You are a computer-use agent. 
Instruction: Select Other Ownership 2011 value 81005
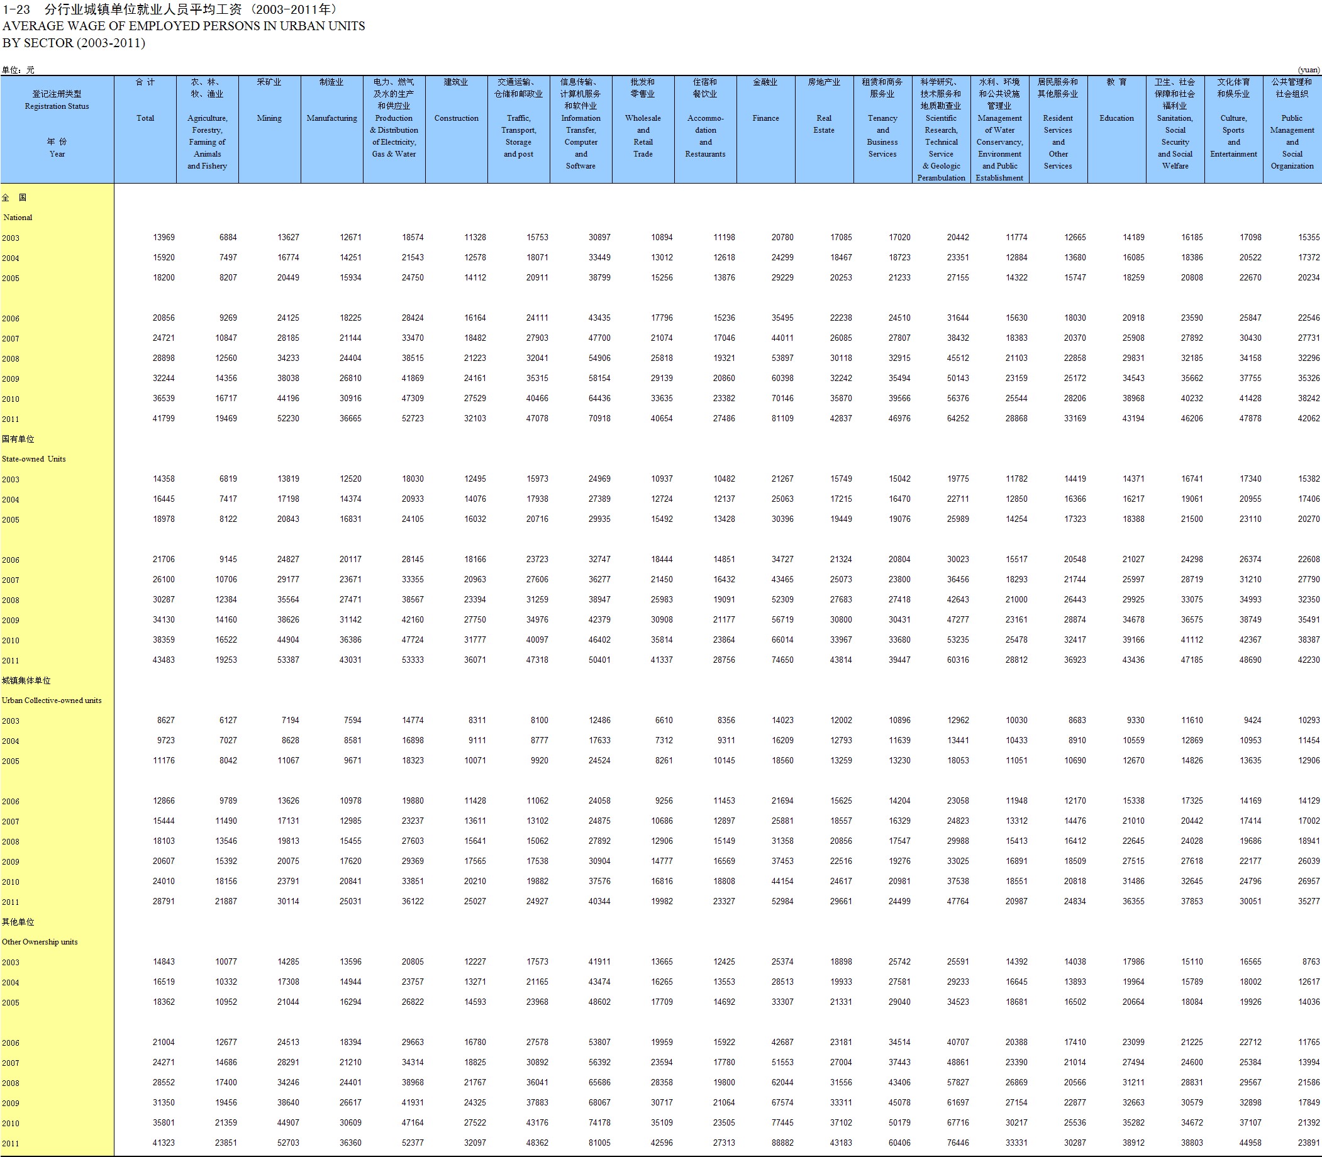point(599,1143)
